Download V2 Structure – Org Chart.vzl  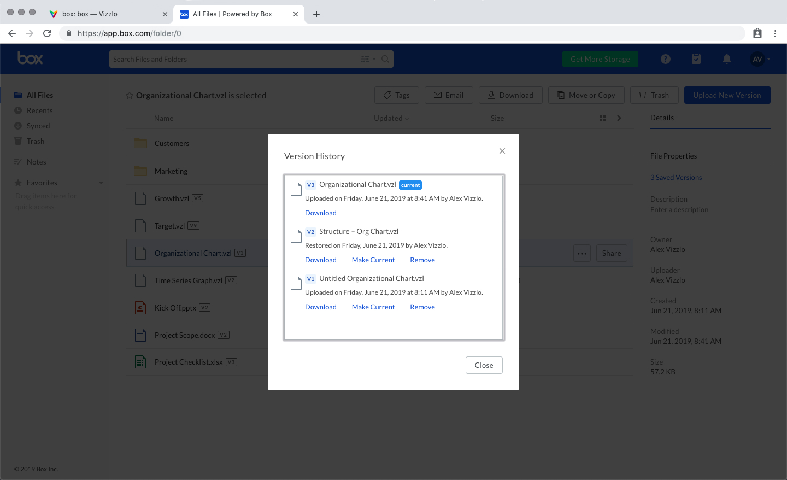pos(320,260)
